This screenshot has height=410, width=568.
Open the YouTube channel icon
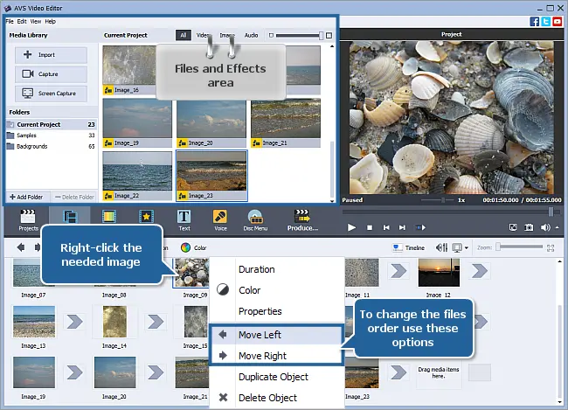558,21
